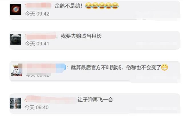This screenshot has height=118, width=183.
Task: Click timestamp 今天 09:42
Action: coord(37,14)
